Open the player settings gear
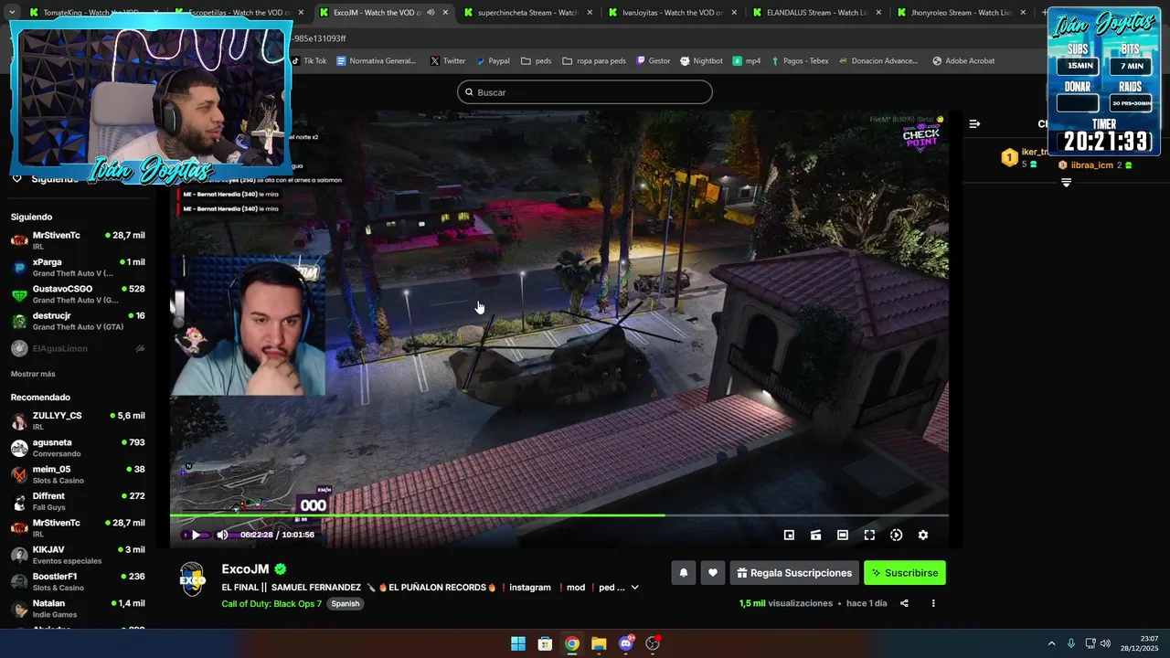 tap(923, 535)
